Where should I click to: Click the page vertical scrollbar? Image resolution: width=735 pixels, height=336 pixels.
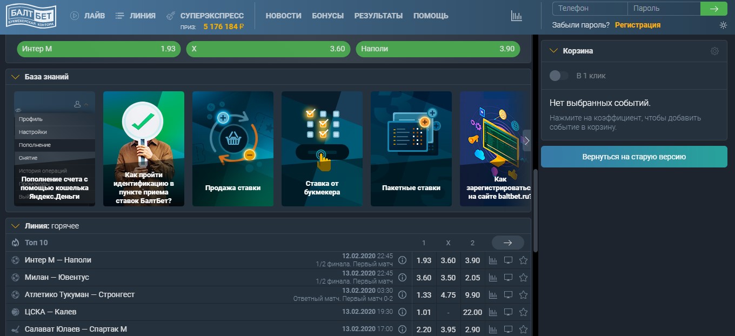click(x=536, y=211)
